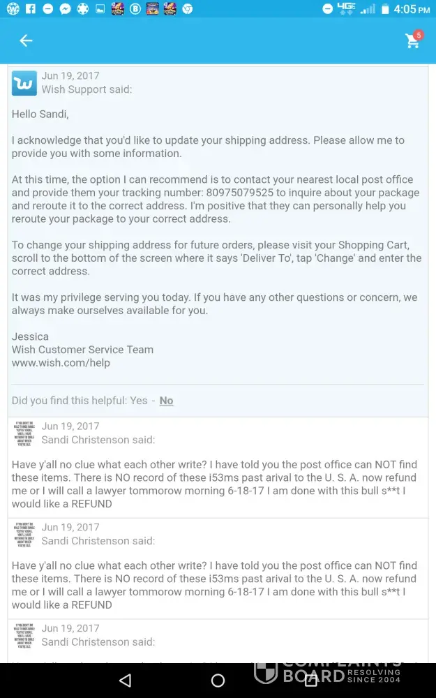
Task: Mark Wish Support reply not helpful: No
Action: point(166,401)
